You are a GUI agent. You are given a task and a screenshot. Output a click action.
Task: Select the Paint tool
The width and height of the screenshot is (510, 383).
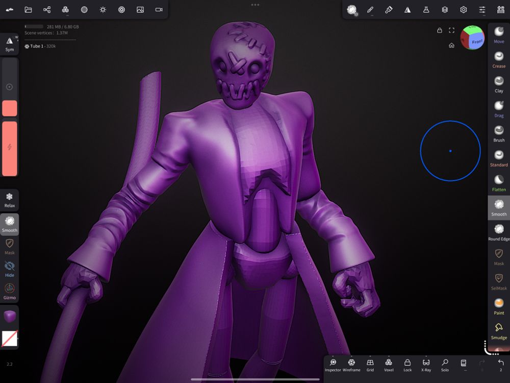(x=499, y=307)
